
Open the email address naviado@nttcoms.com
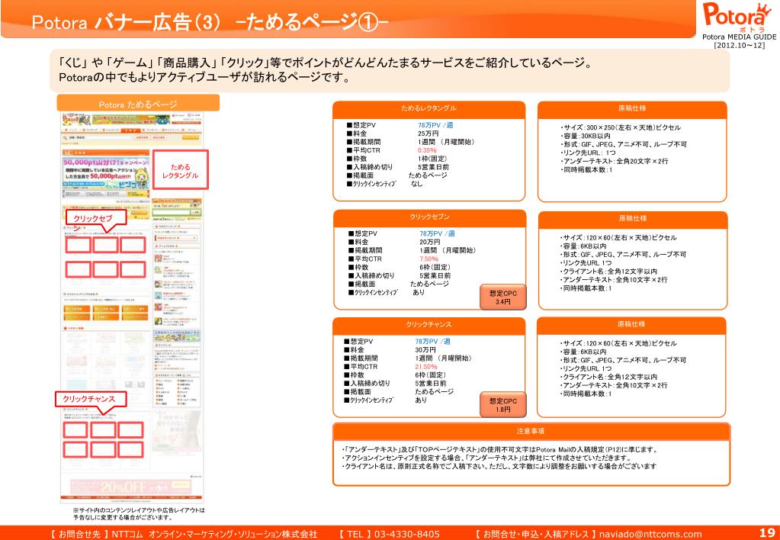tap(650, 534)
